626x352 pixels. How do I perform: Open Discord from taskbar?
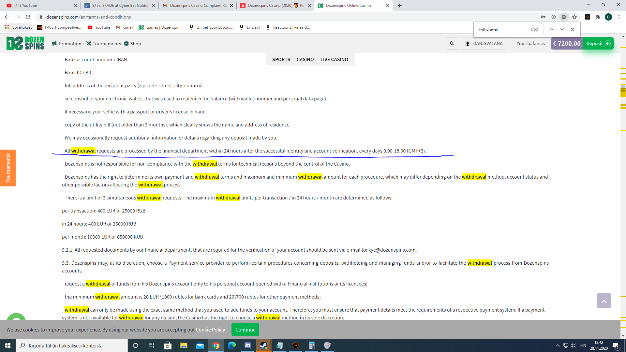point(248,345)
